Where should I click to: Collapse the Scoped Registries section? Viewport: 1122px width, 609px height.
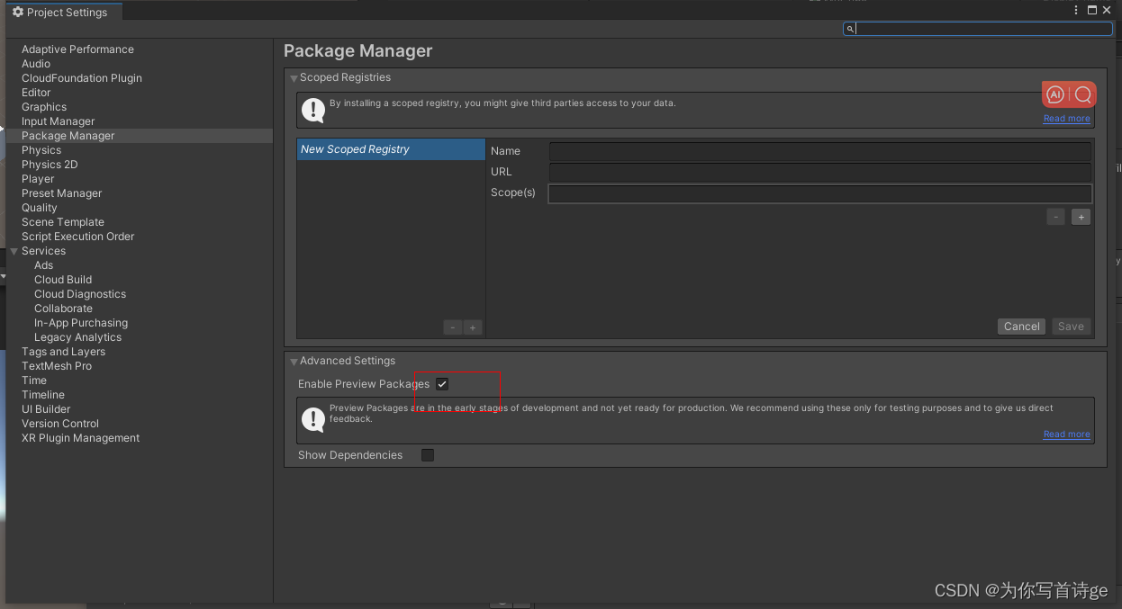pos(294,77)
